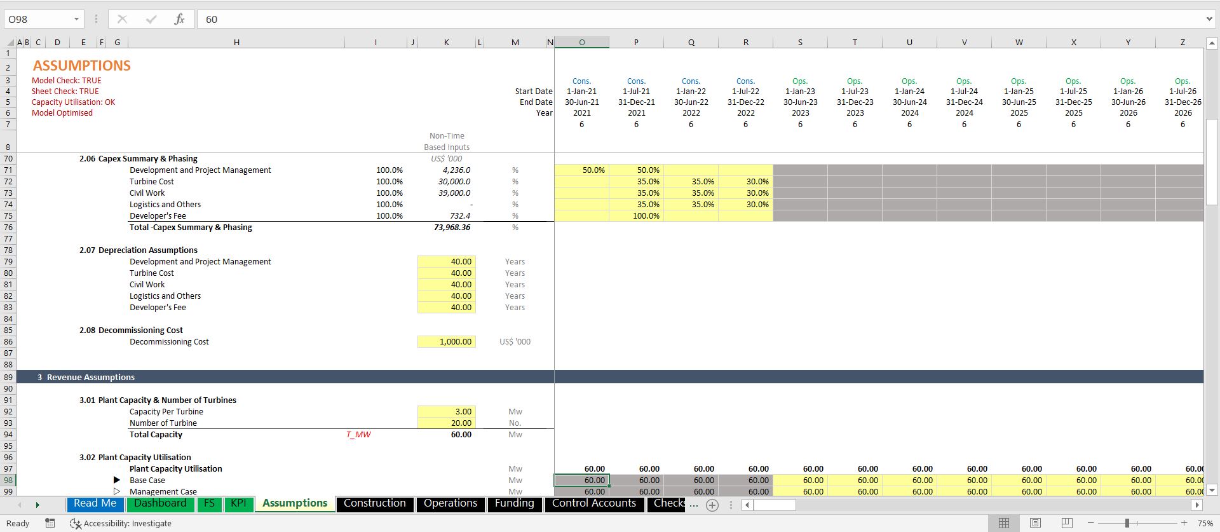Click the Capacity Utilisation: OK text
Screen dimensions: 1220x532
coord(74,102)
